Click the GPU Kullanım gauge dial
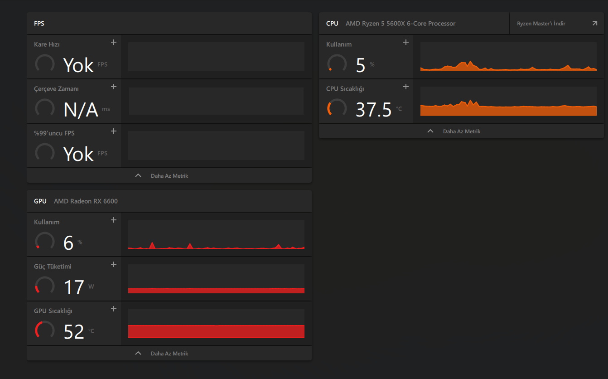The height and width of the screenshot is (379, 608). tap(45, 242)
